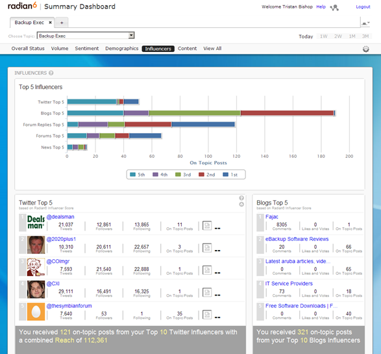
Task: Add a new dashboard tab
Action: 62,23
